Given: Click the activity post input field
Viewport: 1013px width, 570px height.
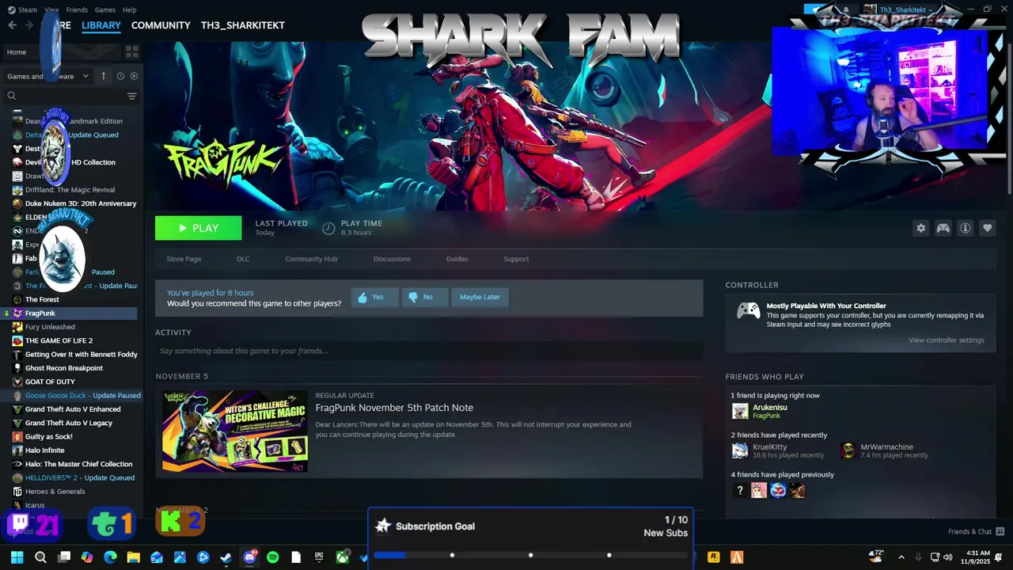Looking at the screenshot, I should click(429, 351).
